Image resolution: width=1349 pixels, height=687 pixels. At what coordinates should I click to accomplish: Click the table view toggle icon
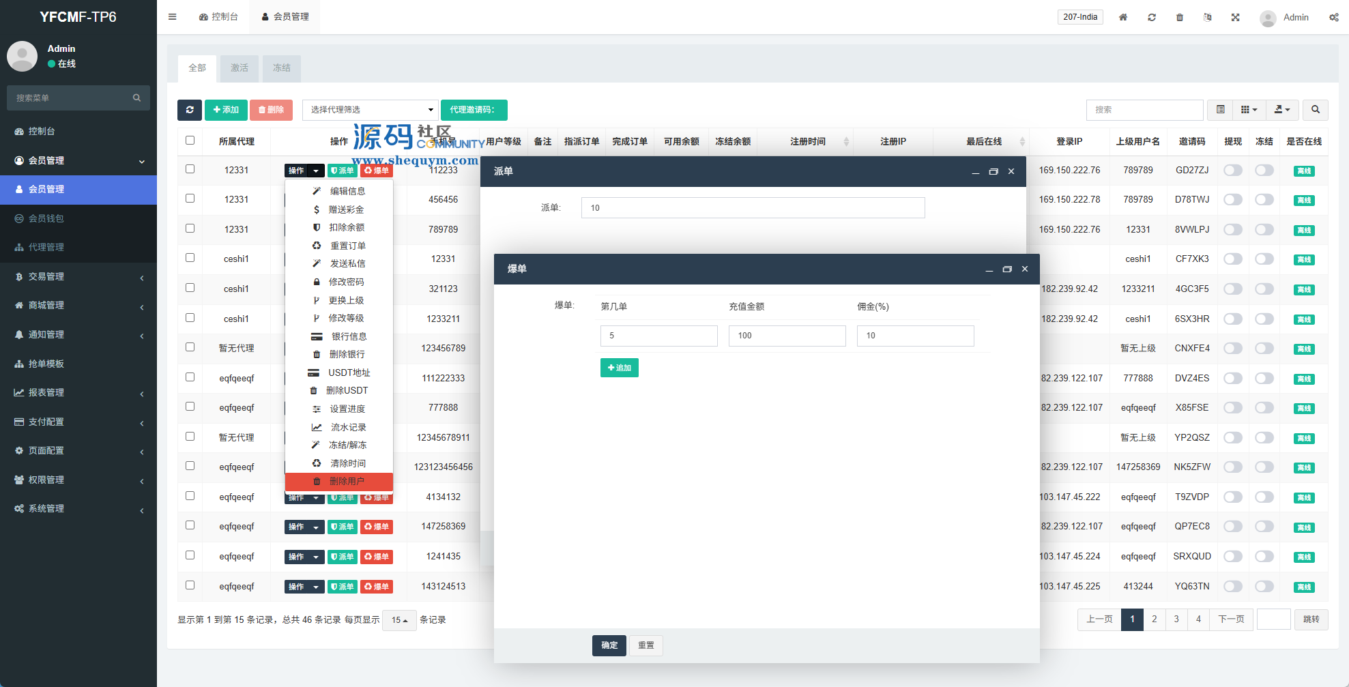[1220, 110]
